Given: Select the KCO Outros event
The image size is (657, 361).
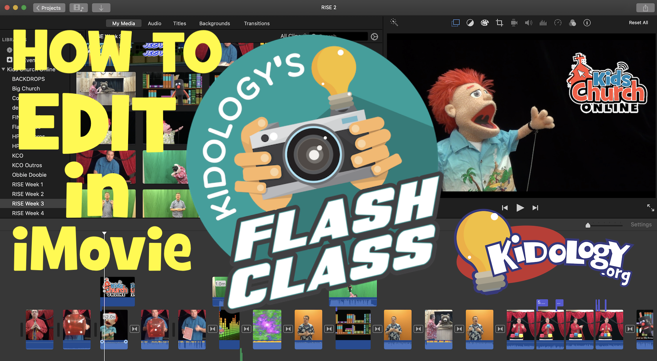Looking at the screenshot, I should (x=27, y=165).
